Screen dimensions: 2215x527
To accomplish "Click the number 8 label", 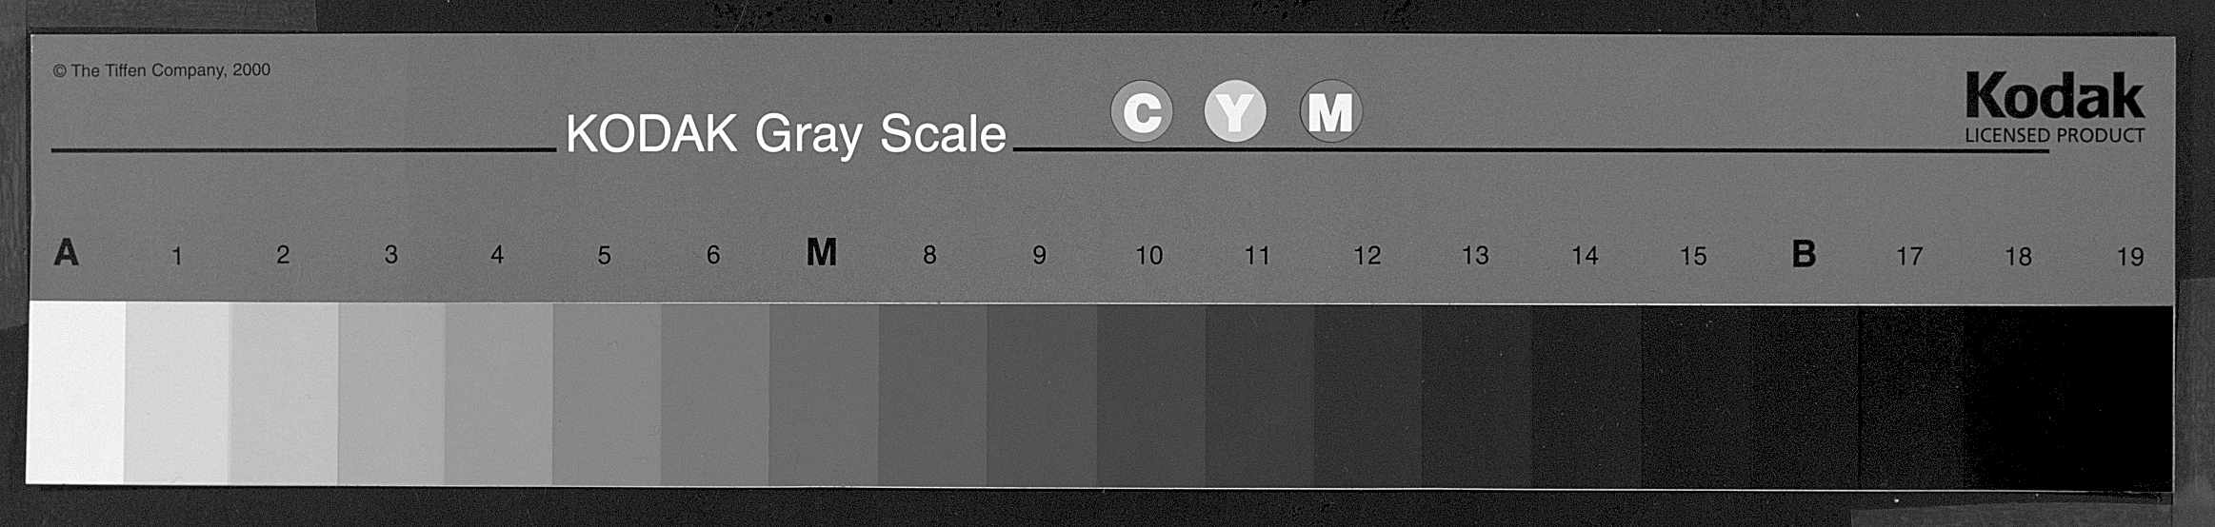I will [929, 255].
